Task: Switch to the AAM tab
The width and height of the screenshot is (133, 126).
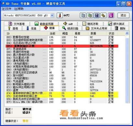Action: coord(68,24)
